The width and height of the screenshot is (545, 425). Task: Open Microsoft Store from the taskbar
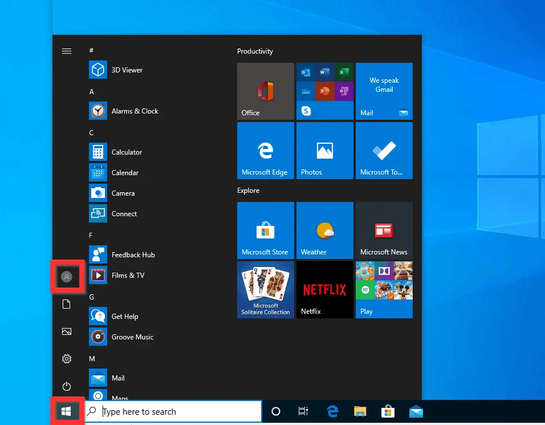(388, 411)
